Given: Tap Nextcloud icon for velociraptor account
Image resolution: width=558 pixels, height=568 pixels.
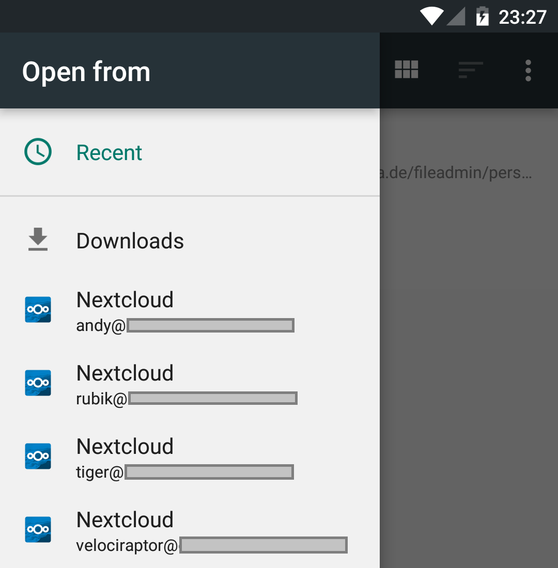Looking at the screenshot, I should coord(38,529).
